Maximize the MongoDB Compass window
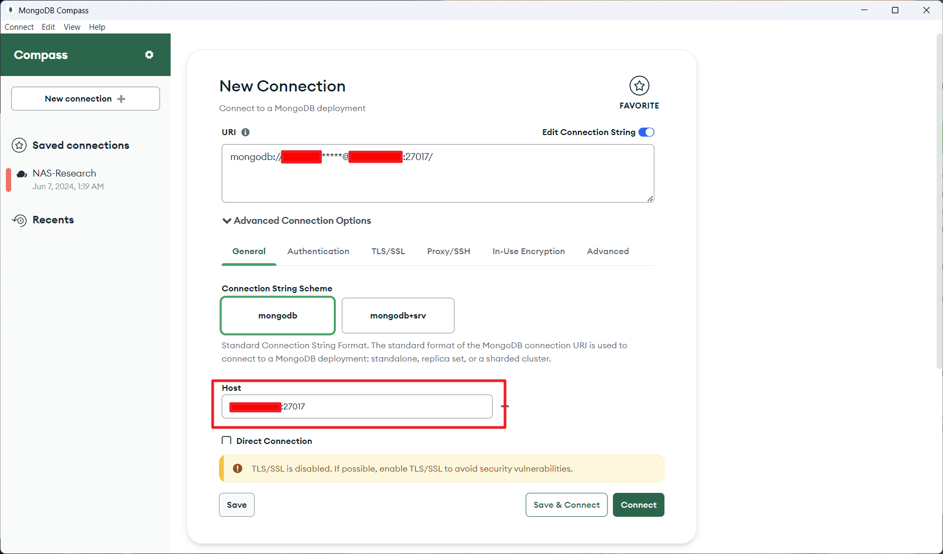This screenshot has height=554, width=943. tap(895, 10)
